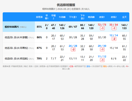Click the 79% rate for 优远6队
Viewport: 132px width, 101px height.
39,59
